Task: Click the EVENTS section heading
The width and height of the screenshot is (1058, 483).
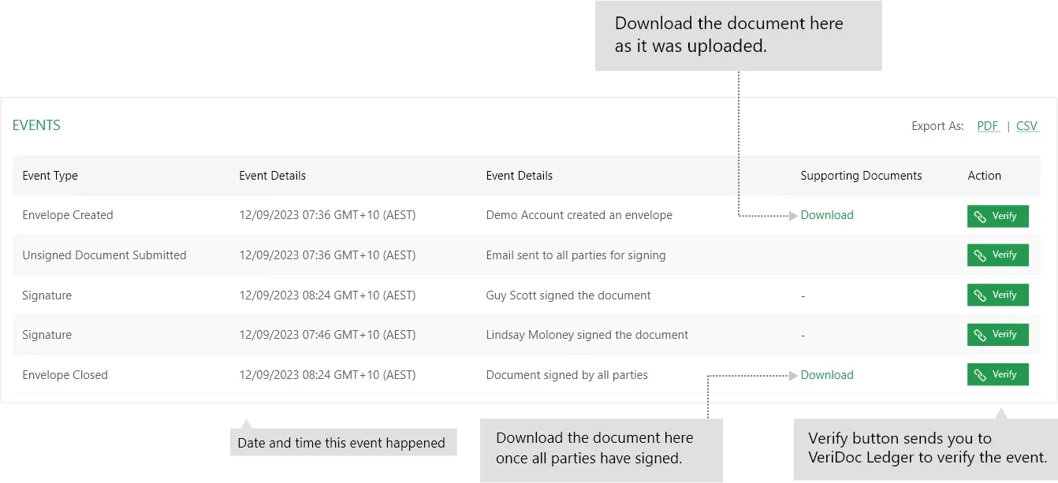Action: pyautogui.click(x=36, y=125)
